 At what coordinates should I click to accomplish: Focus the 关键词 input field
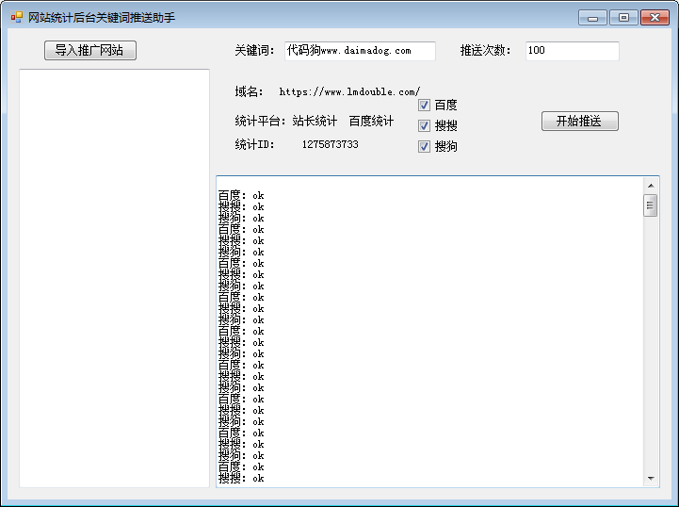[x=360, y=51]
